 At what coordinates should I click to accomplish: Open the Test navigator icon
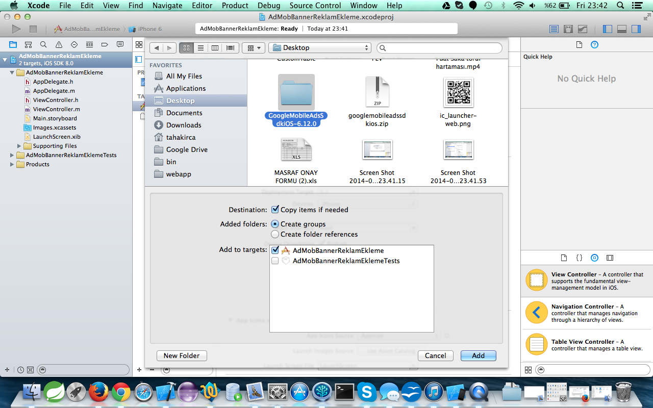coord(74,44)
